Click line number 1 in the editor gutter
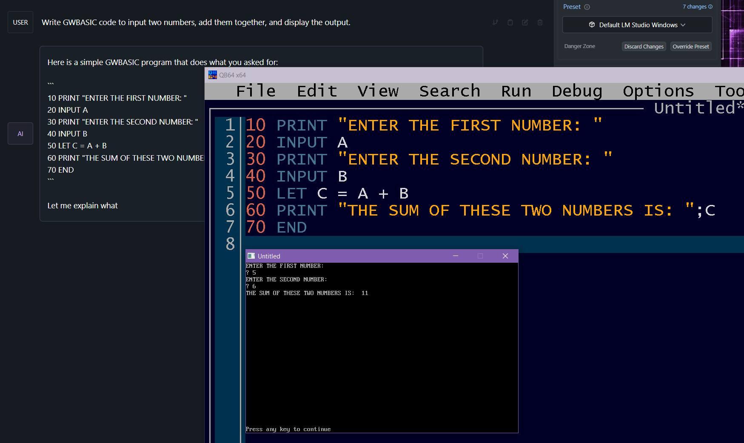Screen dimensions: 744x443 coord(230,125)
